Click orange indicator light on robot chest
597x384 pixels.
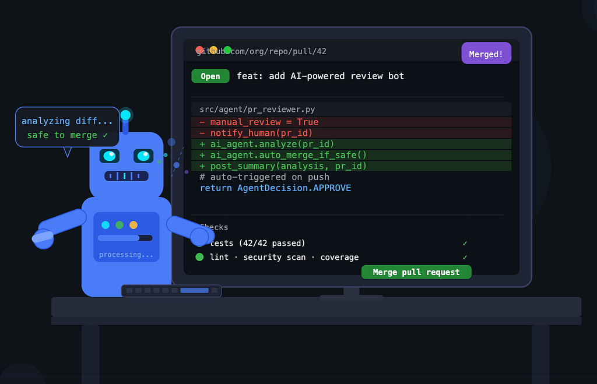click(134, 225)
